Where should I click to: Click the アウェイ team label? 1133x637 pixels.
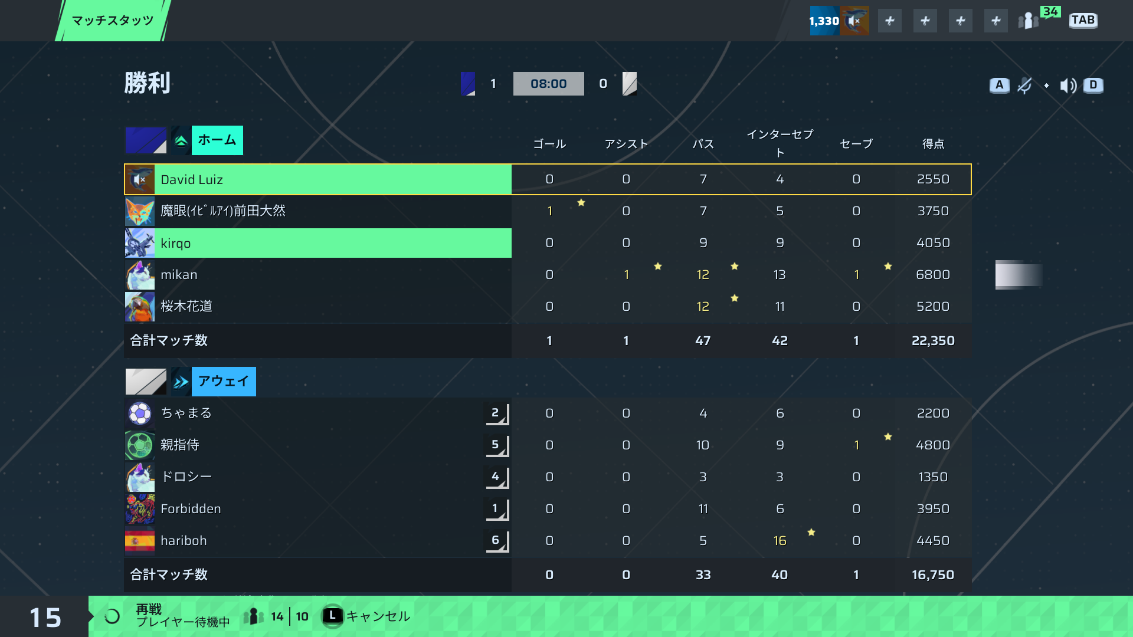coord(224,382)
